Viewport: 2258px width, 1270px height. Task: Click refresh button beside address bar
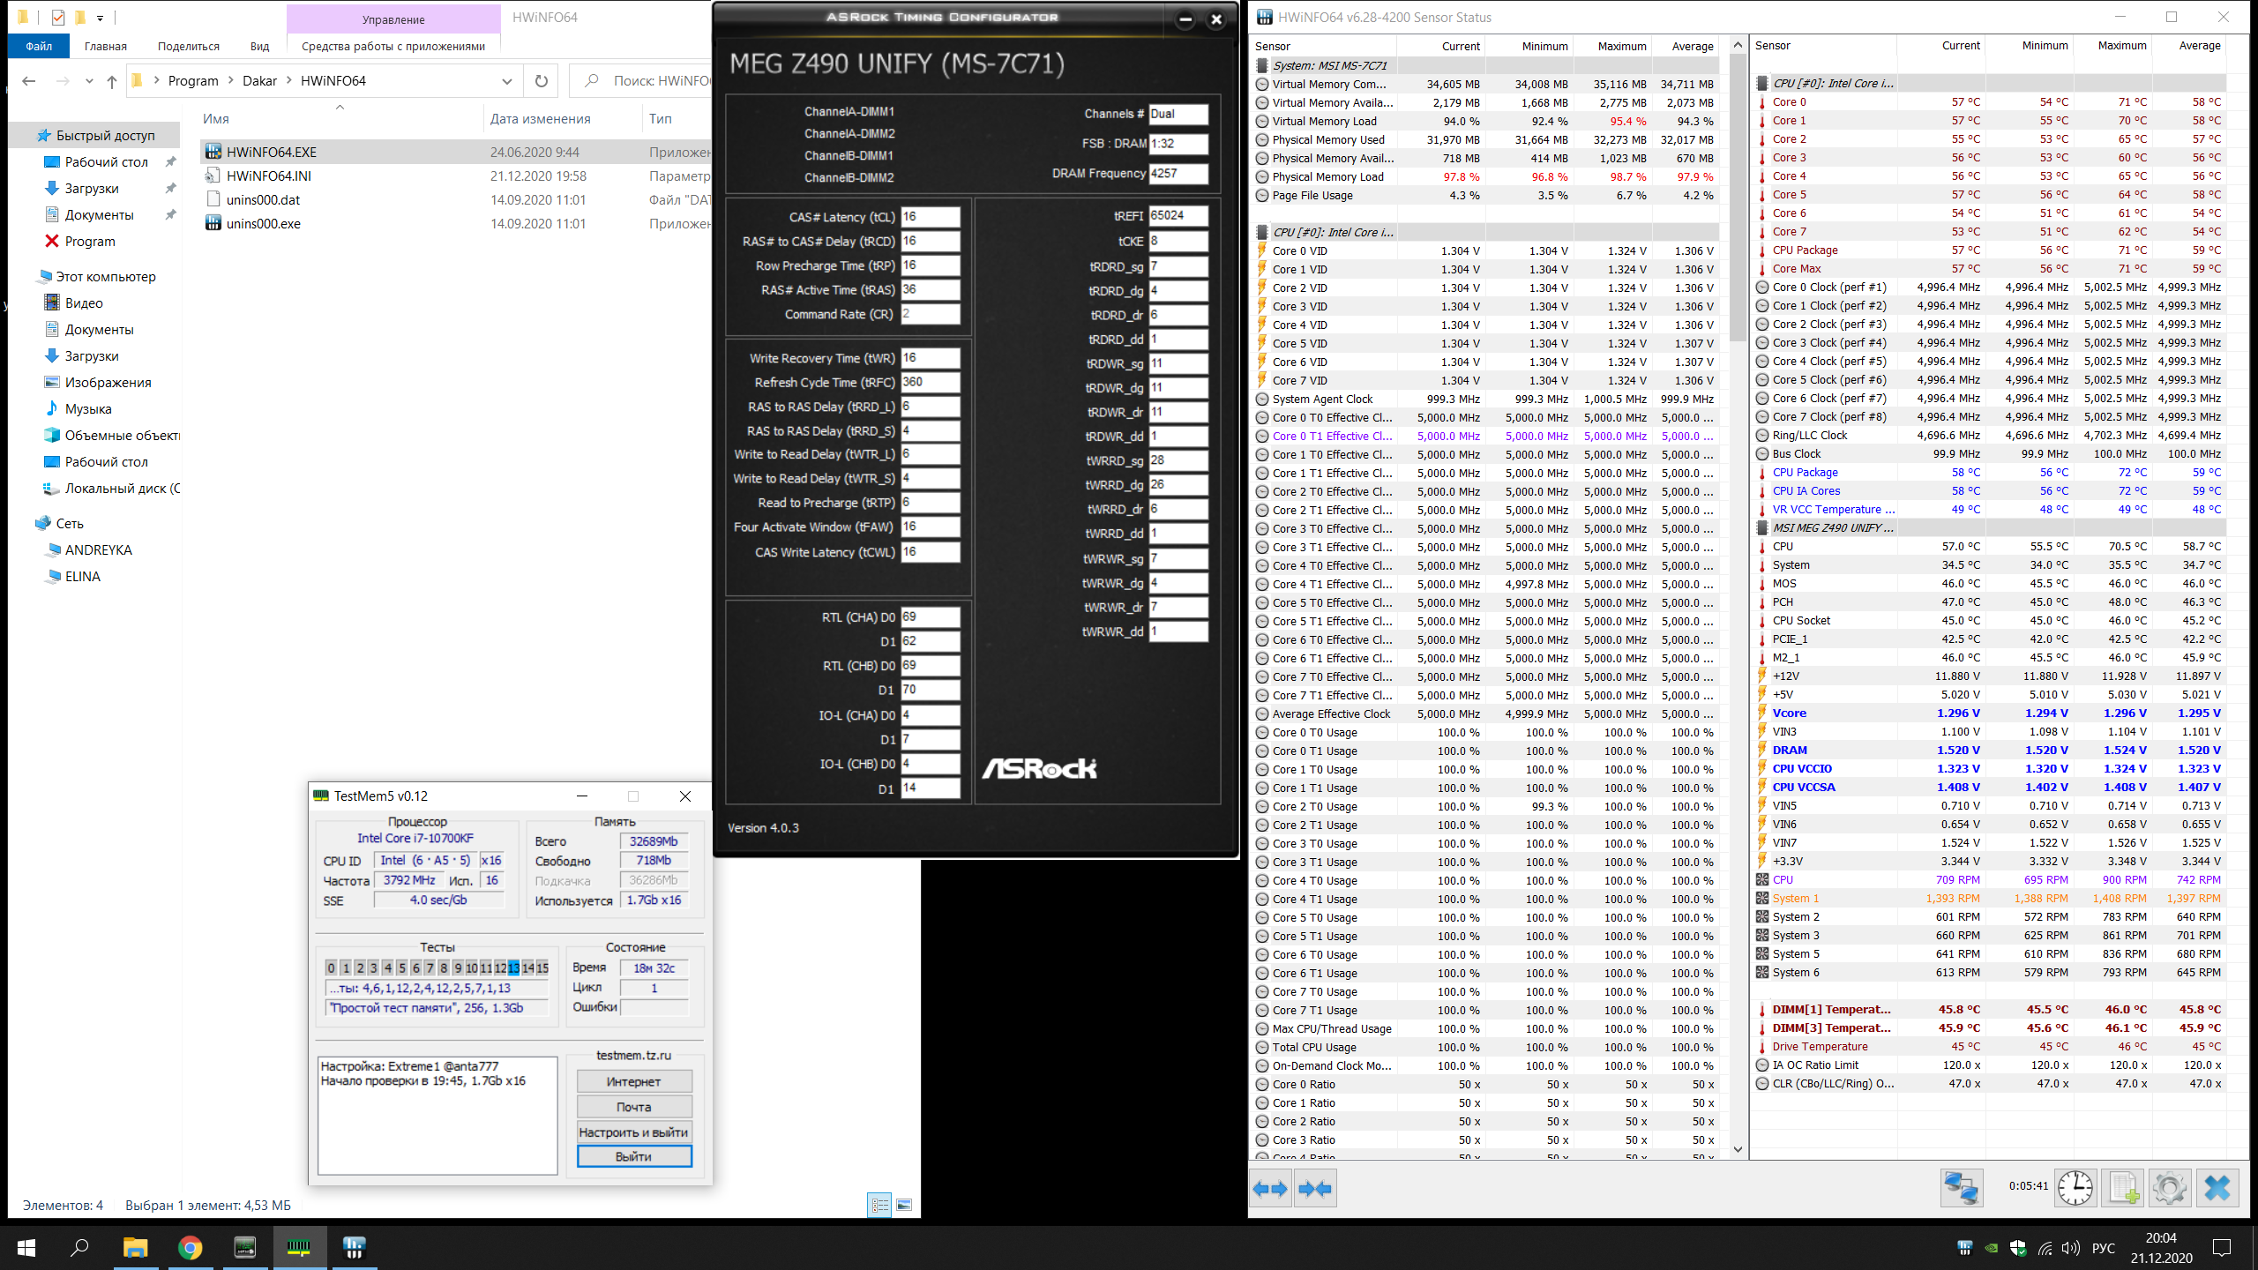coord(541,81)
